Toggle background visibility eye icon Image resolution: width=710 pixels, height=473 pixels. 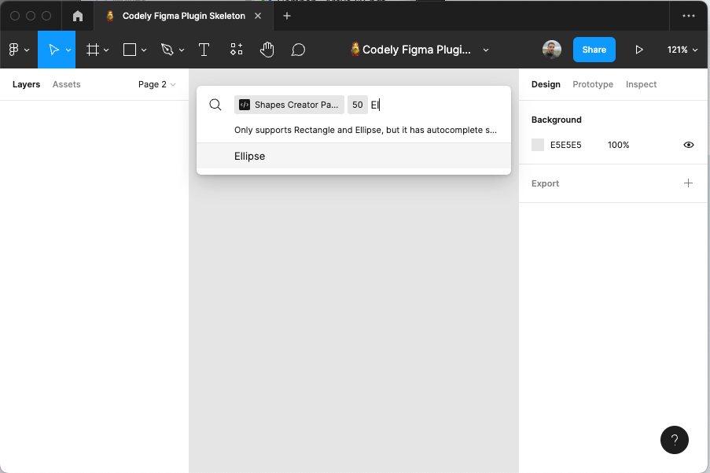[688, 145]
